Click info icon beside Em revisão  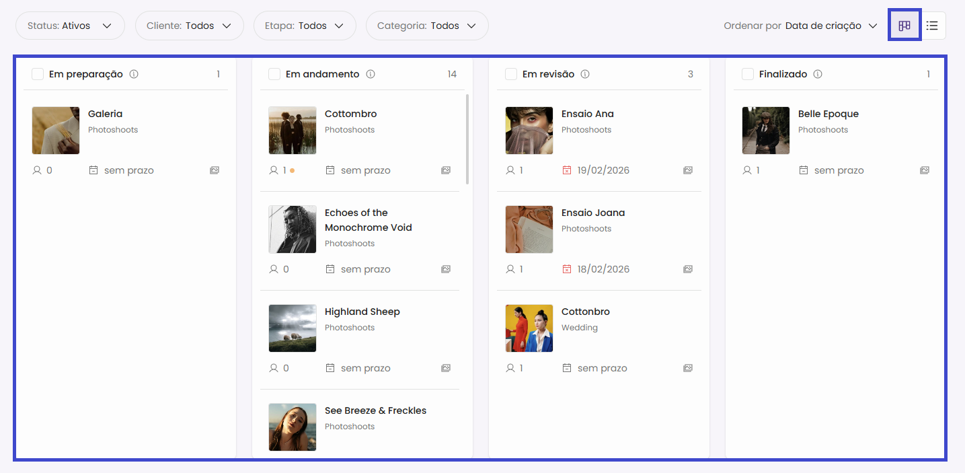click(585, 74)
